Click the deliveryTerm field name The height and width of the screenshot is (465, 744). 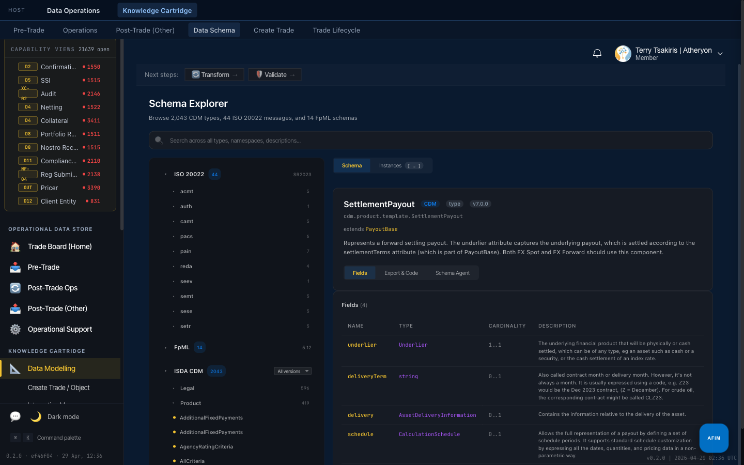pos(367,376)
